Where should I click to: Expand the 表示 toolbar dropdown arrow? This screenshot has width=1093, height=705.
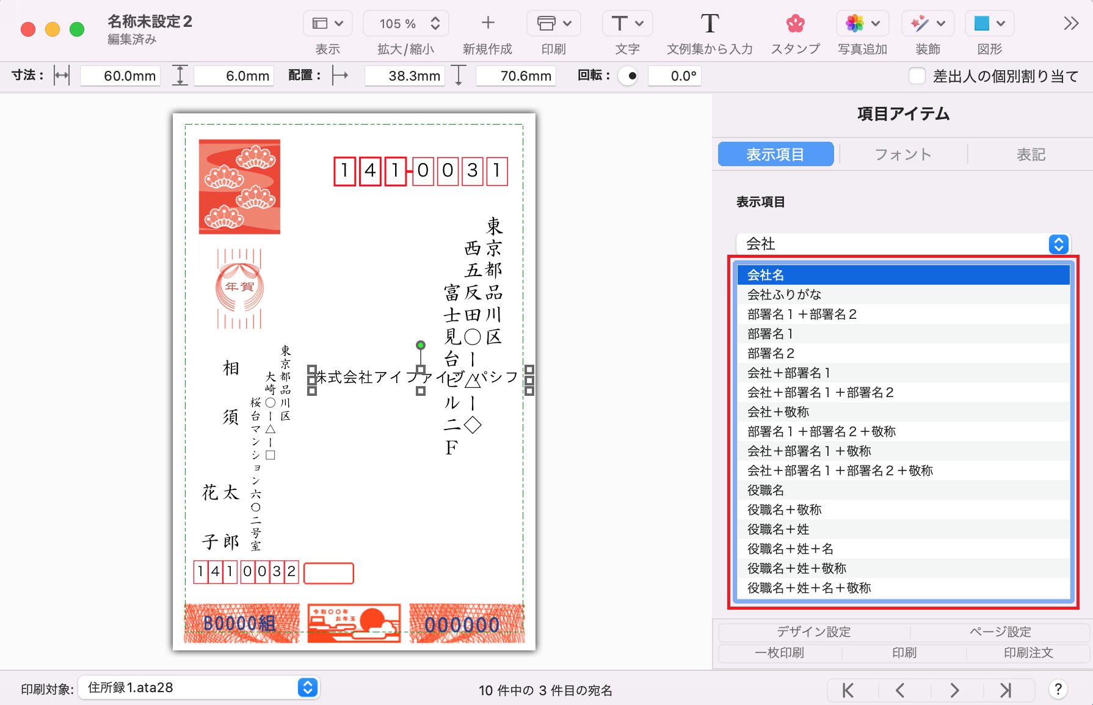(339, 24)
